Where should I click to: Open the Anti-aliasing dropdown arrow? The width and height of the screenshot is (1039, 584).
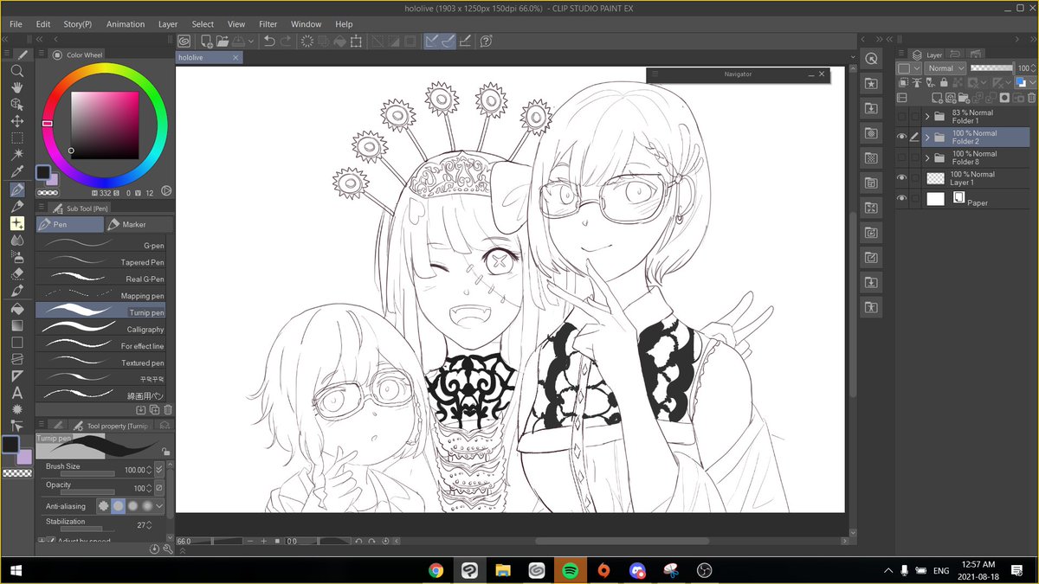pos(159,506)
